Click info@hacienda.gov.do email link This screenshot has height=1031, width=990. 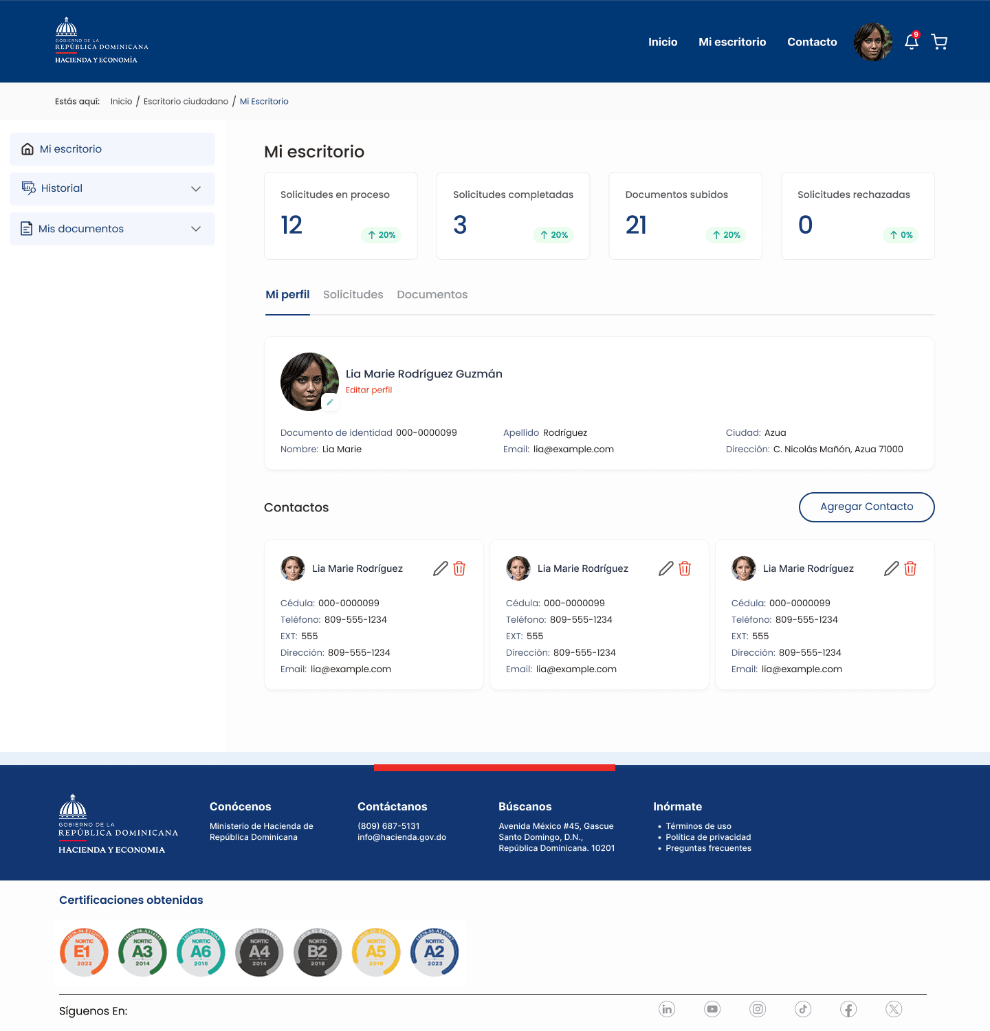pos(401,837)
